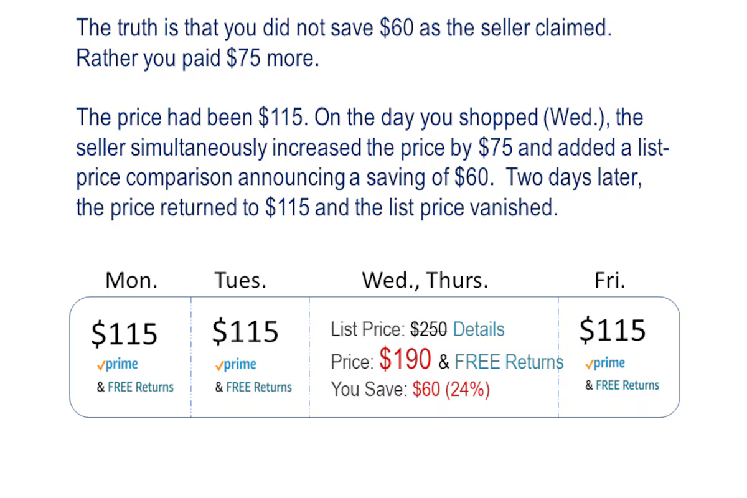This screenshot has width=747, height=498.
Task: Click the 'You Save:' label
Action: pyautogui.click(x=369, y=390)
